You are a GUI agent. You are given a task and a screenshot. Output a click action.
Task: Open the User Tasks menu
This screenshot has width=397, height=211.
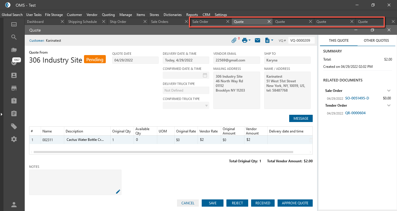(x=34, y=14)
